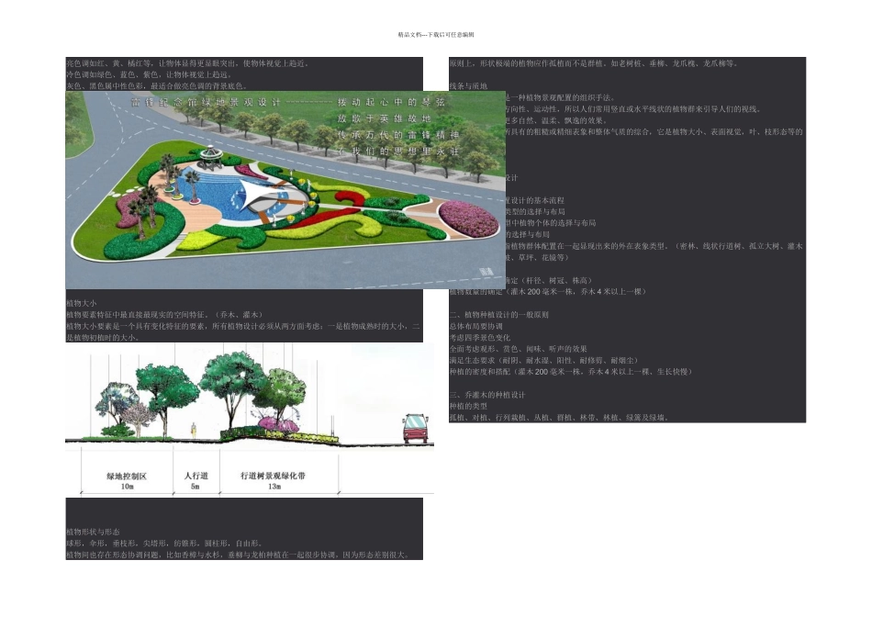Click the 种植的类型 text line

467,406
